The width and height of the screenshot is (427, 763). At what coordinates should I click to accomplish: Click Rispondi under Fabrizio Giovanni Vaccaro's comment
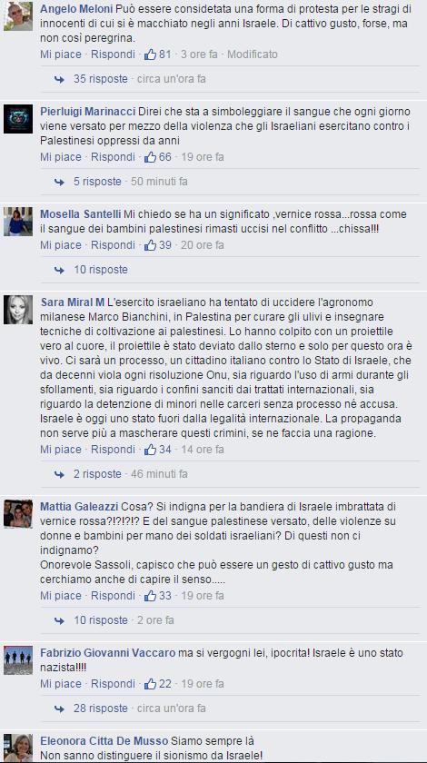coord(113,684)
